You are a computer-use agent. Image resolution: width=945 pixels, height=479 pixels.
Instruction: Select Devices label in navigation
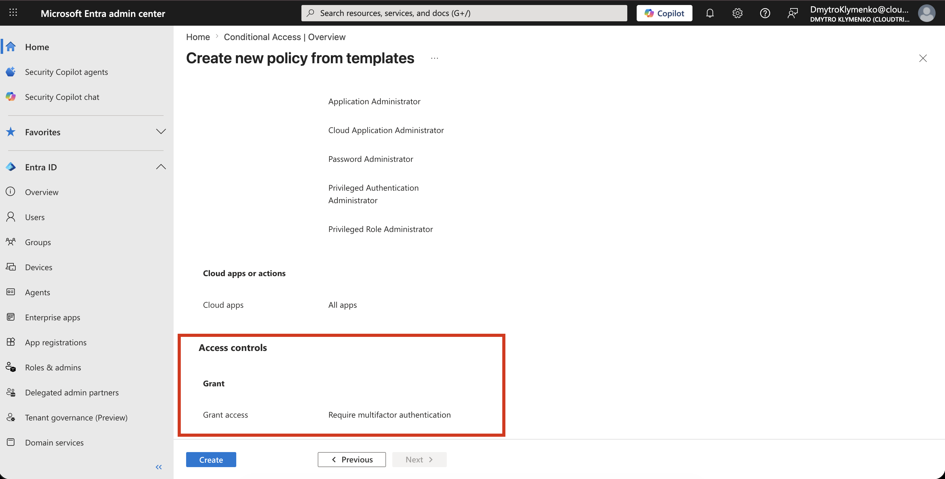coord(39,267)
